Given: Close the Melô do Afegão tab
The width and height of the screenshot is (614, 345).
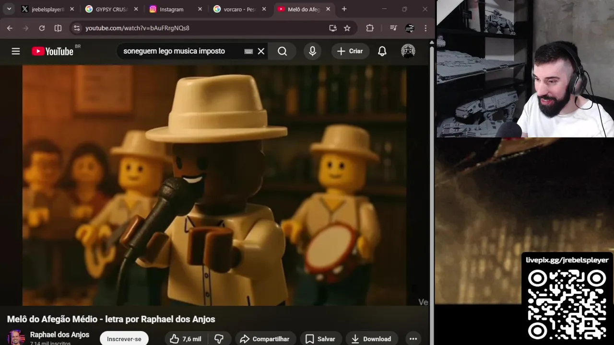Looking at the screenshot, I should pos(328,9).
